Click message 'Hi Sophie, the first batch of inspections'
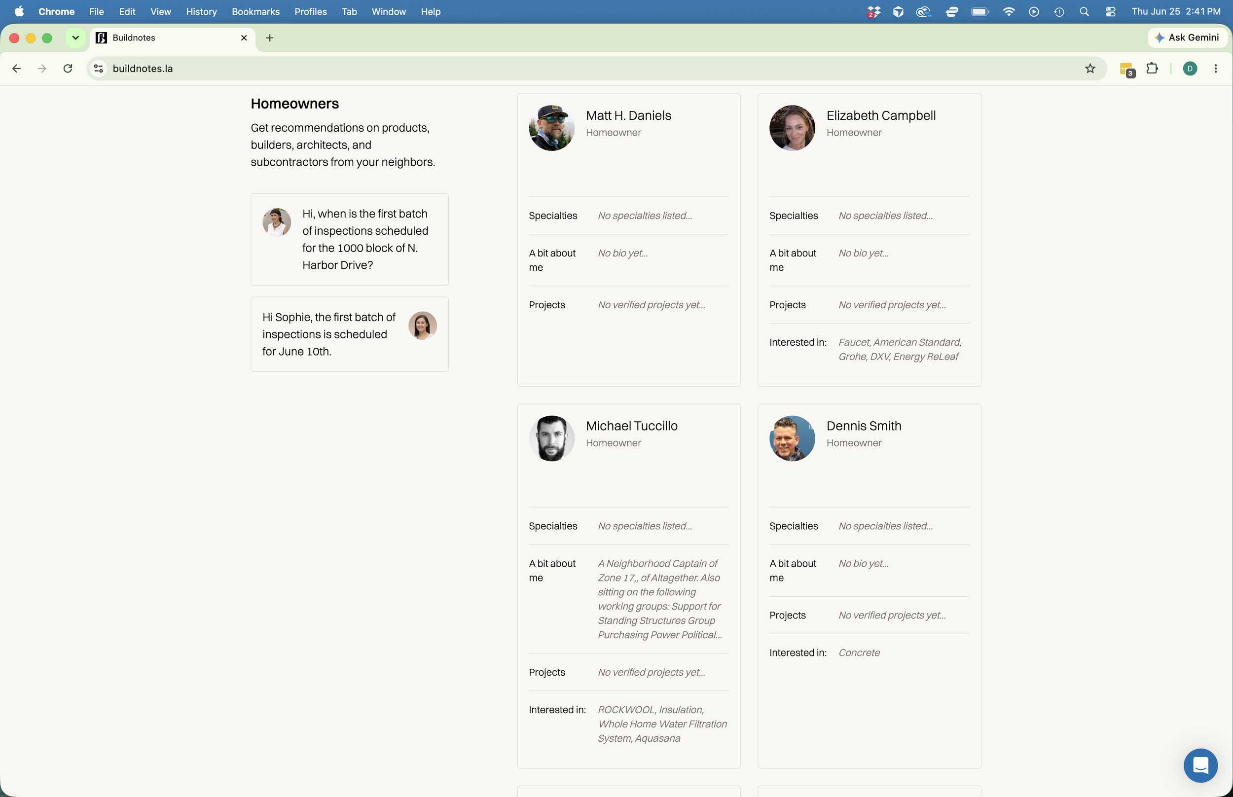The image size is (1233, 797). pos(329,334)
